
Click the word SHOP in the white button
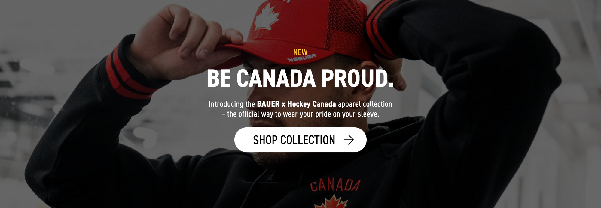pyautogui.click(x=265, y=140)
